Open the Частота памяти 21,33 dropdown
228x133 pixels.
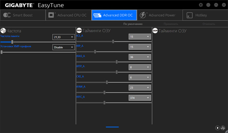coord(64,37)
